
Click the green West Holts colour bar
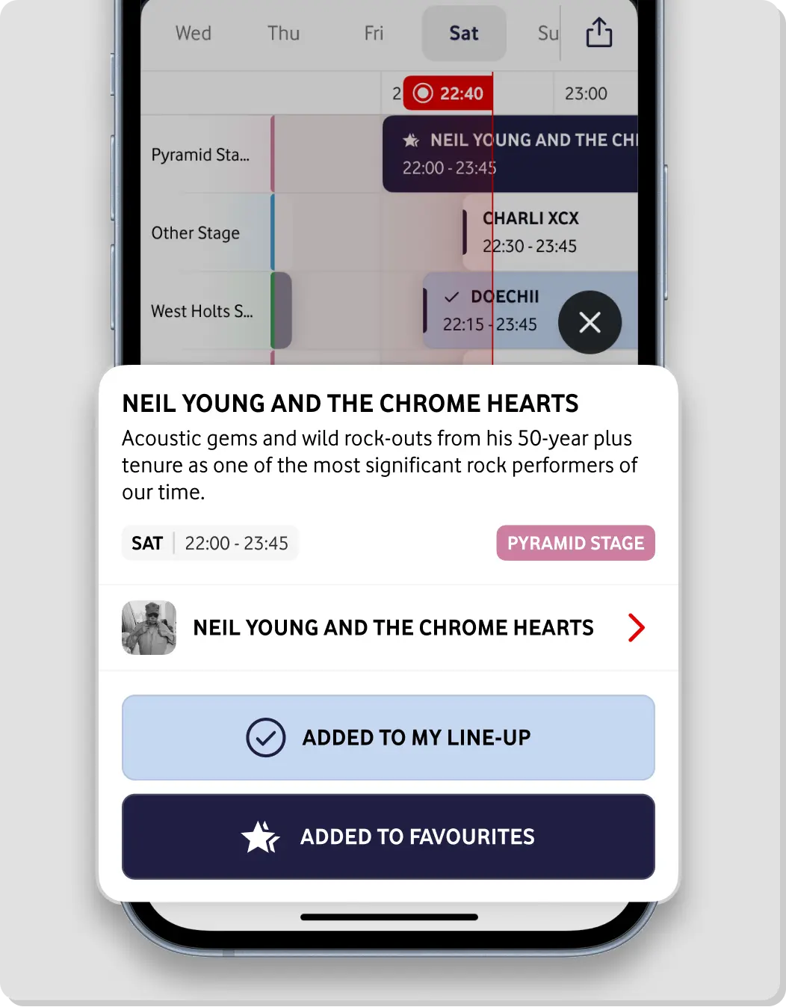pyautogui.click(x=281, y=310)
